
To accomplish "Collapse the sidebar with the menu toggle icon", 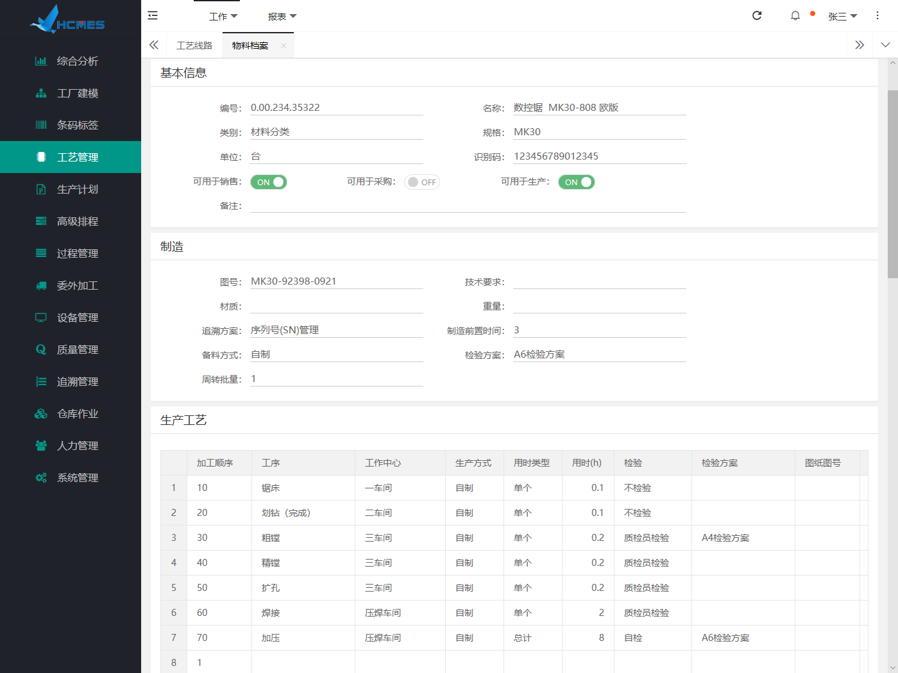I will (x=153, y=15).
